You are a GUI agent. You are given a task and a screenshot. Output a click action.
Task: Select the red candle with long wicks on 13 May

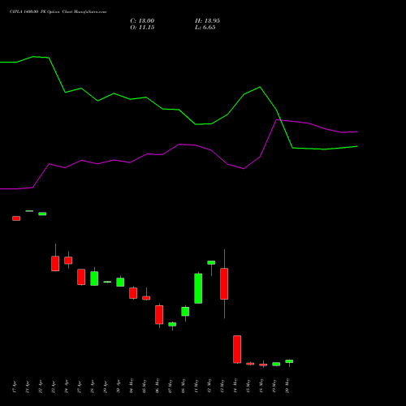pos(224,283)
